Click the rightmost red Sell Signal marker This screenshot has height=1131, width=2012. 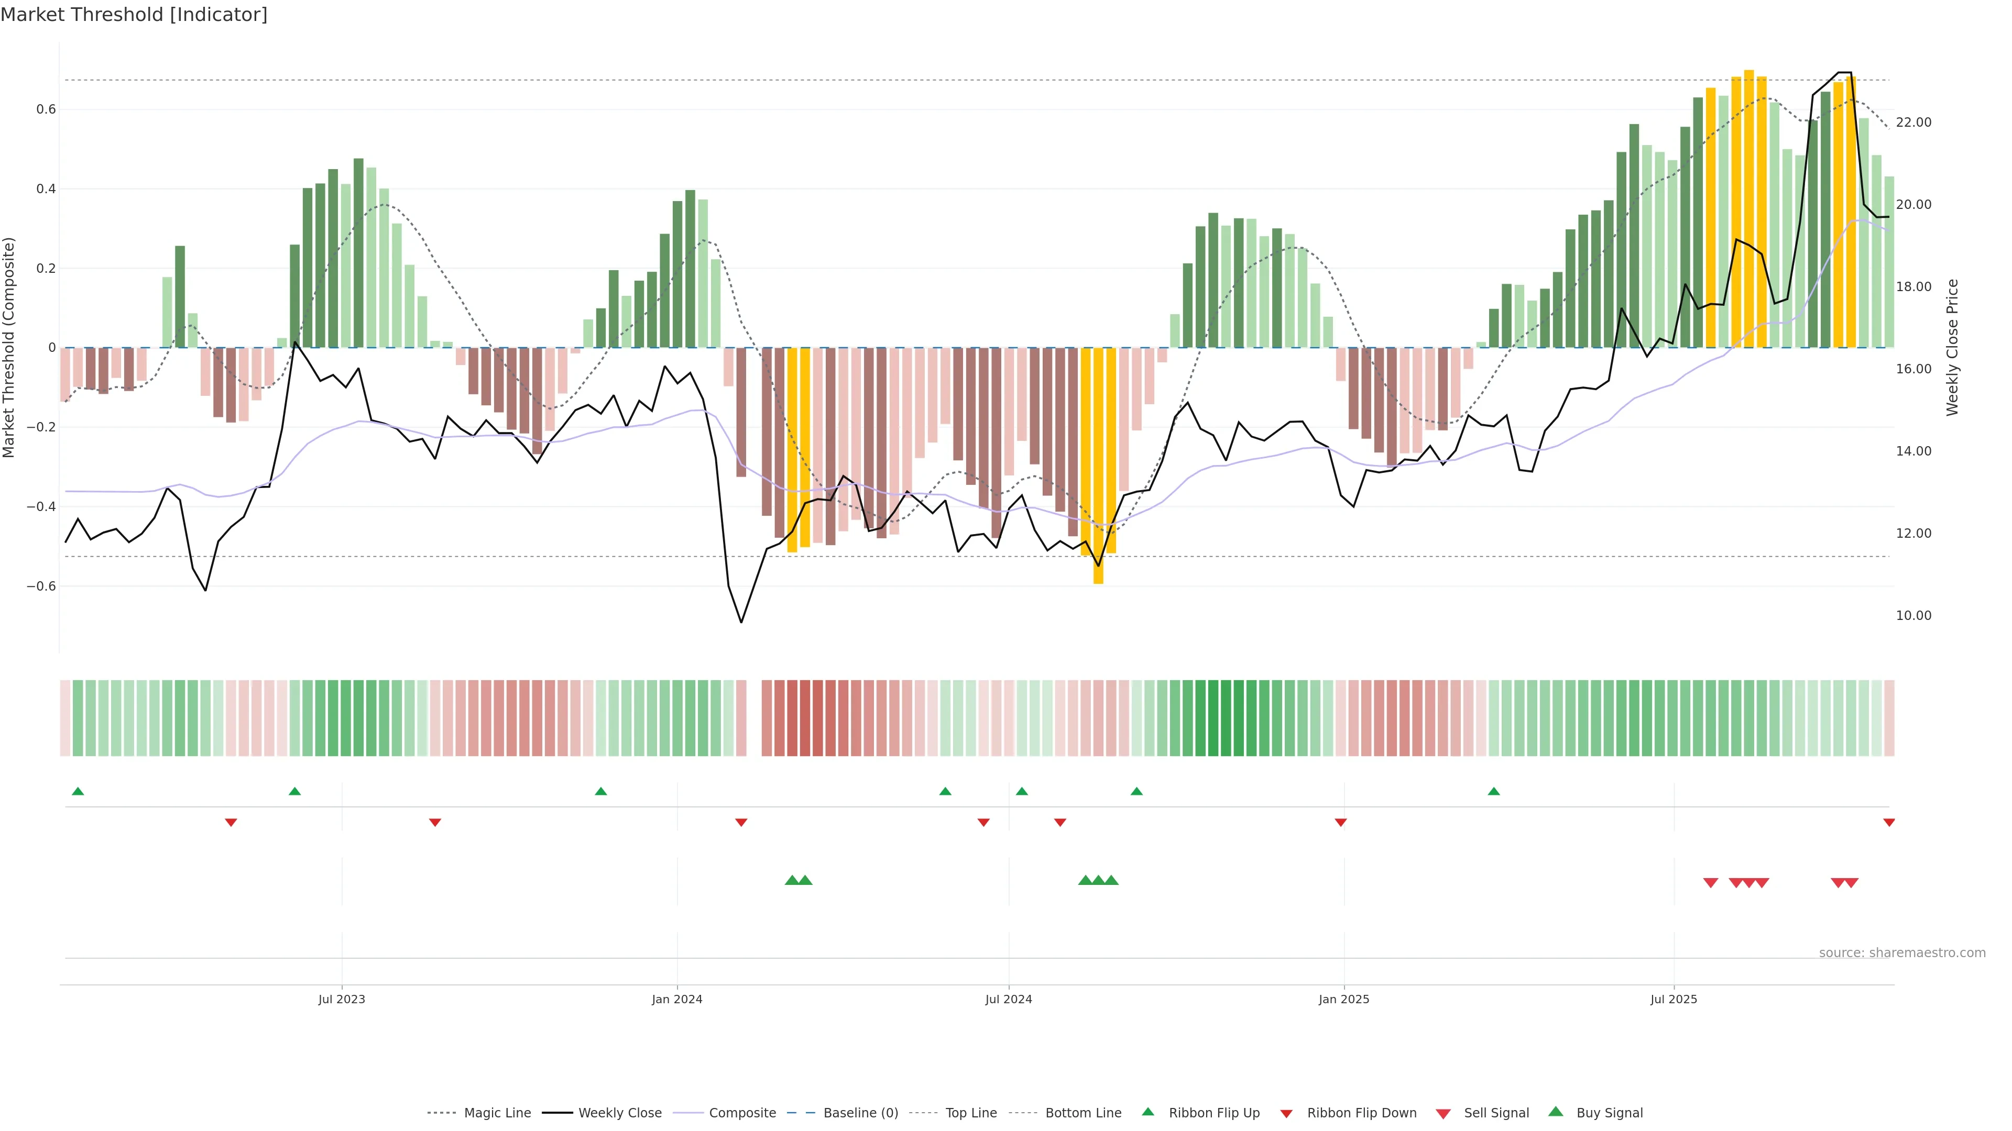[x=1851, y=883]
